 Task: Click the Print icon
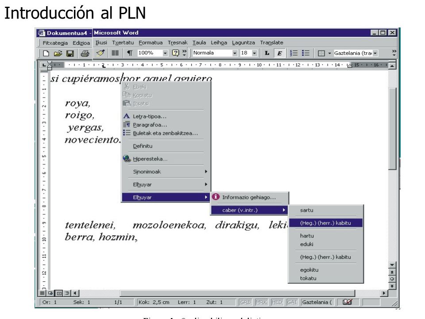pos(85,54)
